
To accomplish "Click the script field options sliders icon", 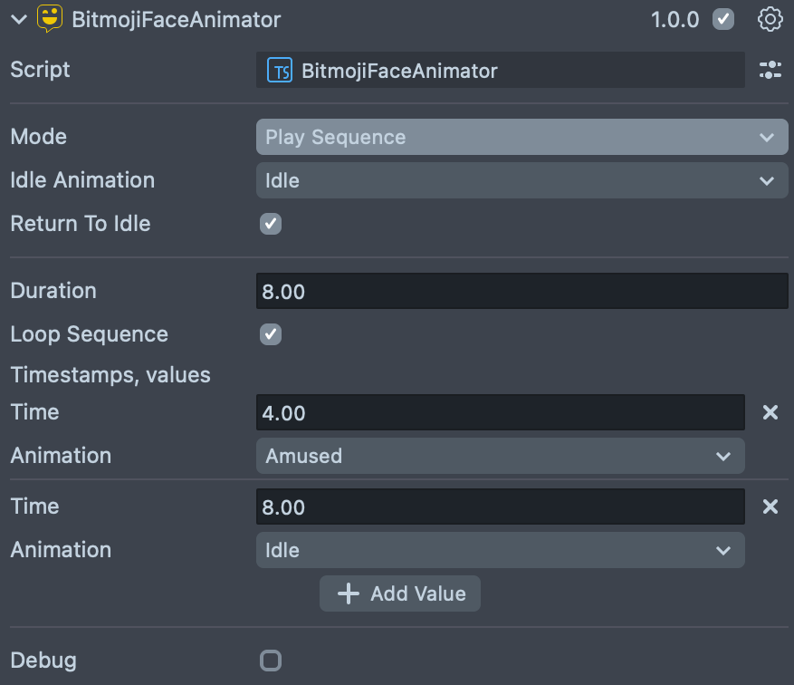I will [x=770, y=70].
